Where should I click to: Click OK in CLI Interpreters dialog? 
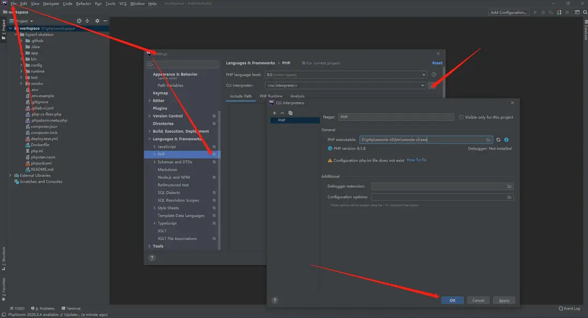[x=452, y=300]
